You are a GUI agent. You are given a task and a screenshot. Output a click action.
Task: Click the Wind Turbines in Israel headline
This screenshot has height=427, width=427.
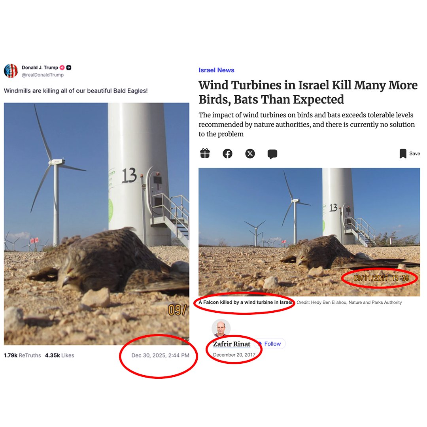tap(308, 92)
